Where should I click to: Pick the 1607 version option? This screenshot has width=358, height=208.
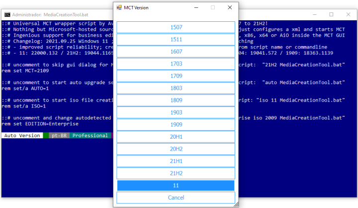coord(176,52)
